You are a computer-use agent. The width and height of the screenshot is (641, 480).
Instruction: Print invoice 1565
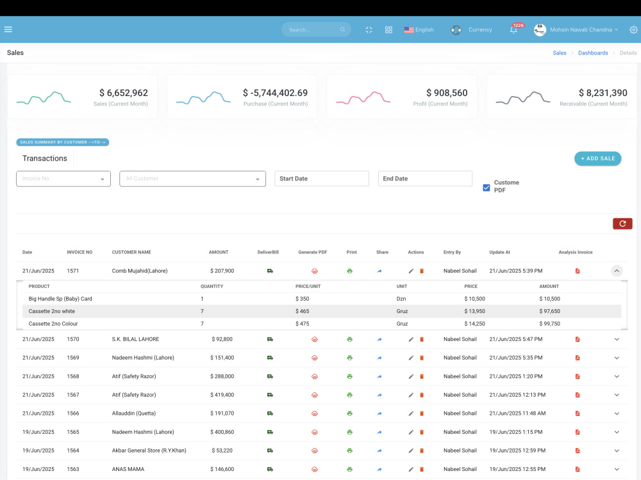pyautogui.click(x=349, y=432)
